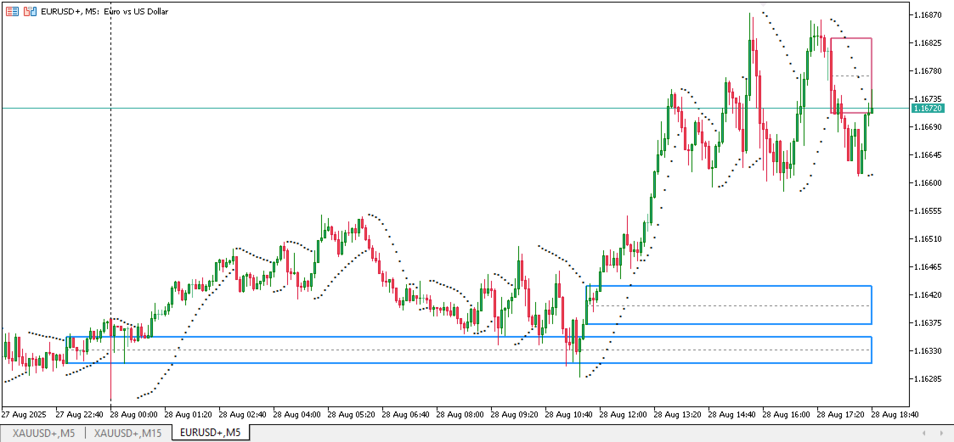Select the EURUSD+,M5 chart tab
Image resolution: width=954 pixels, height=442 pixels.
212,433
